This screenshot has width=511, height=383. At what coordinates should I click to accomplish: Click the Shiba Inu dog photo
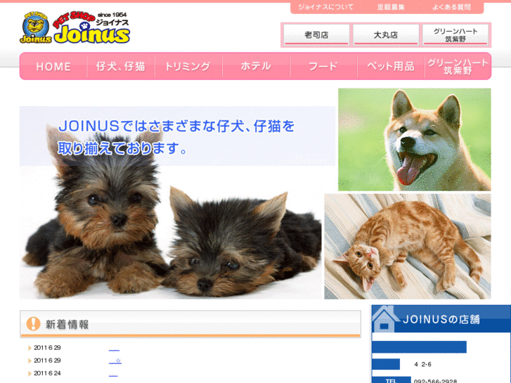414,140
